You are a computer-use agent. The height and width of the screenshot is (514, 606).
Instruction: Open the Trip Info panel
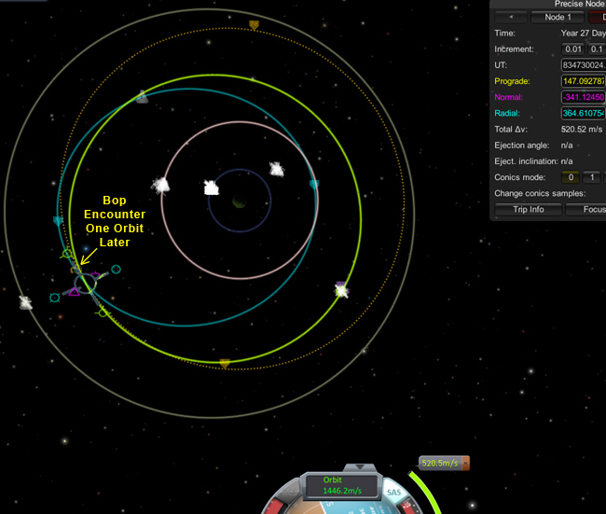pyautogui.click(x=528, y=210)
